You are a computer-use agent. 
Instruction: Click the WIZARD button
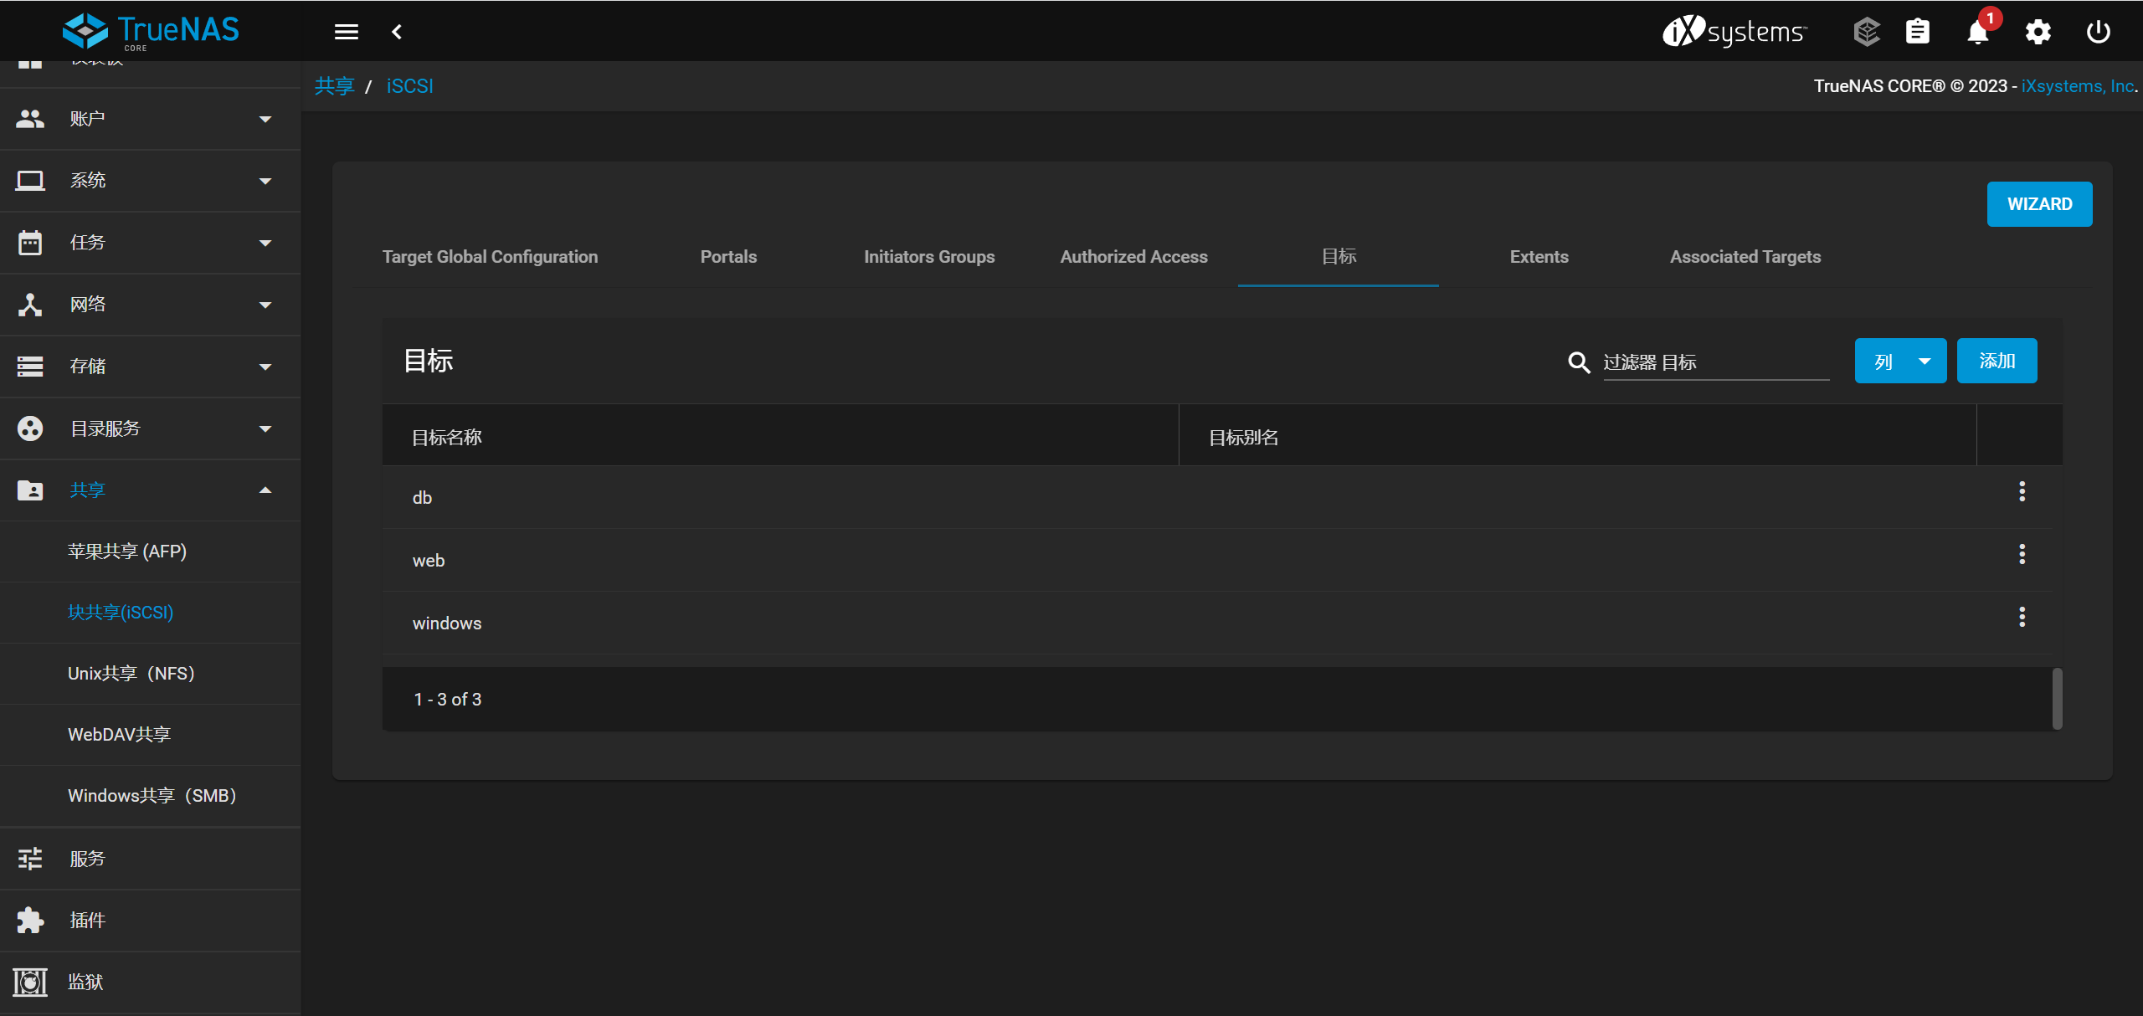click(x=2039, y=204)
